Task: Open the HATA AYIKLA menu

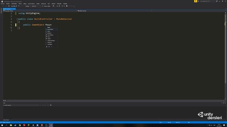Action: (31, 4)
